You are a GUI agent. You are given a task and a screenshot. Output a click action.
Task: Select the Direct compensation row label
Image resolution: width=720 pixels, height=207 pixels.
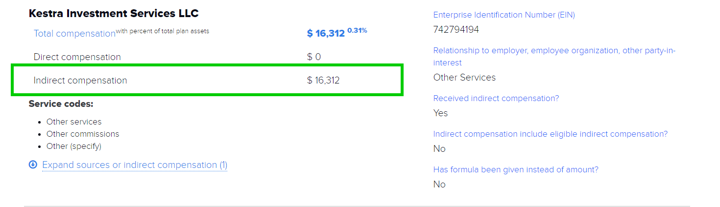point(77,57)
